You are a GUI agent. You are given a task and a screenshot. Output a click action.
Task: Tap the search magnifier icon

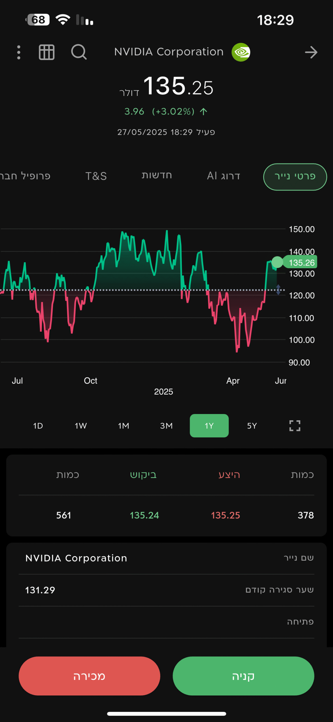click(79, 52)
